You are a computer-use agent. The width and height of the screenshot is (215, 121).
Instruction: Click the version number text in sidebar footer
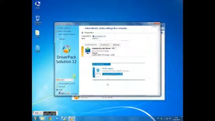tap(74, 94)
